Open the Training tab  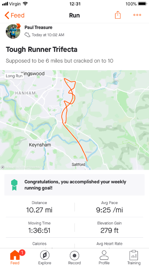coord(134,257)
